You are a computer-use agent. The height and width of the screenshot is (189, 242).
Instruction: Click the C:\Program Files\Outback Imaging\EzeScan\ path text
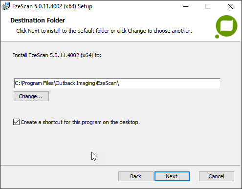[67, 83]
